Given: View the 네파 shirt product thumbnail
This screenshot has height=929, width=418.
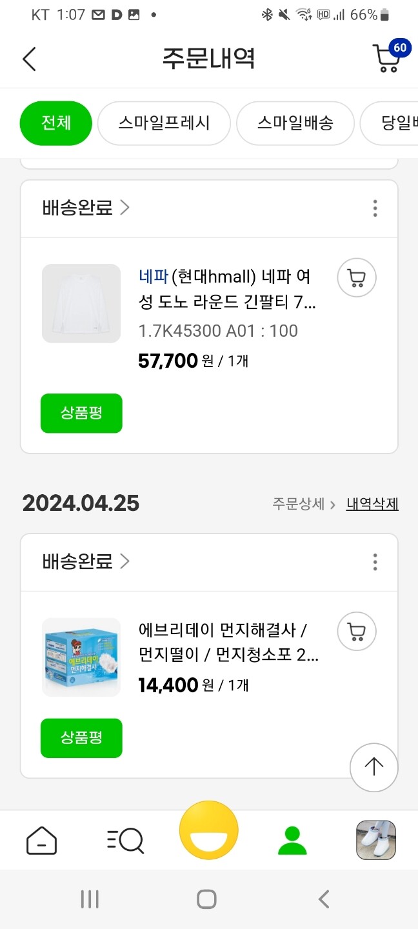Looking at the screenshot, I should coord(81,303).
